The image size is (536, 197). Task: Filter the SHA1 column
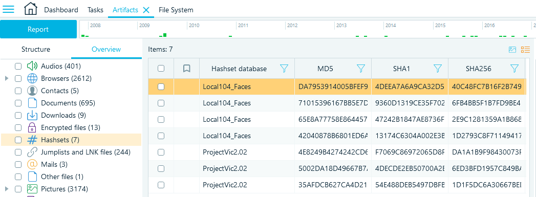click(438, 69)
